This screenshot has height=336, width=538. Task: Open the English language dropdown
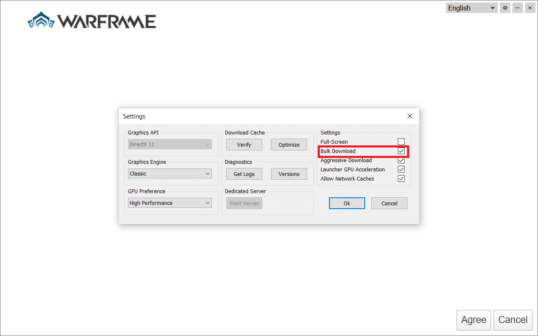coord(472,8)
